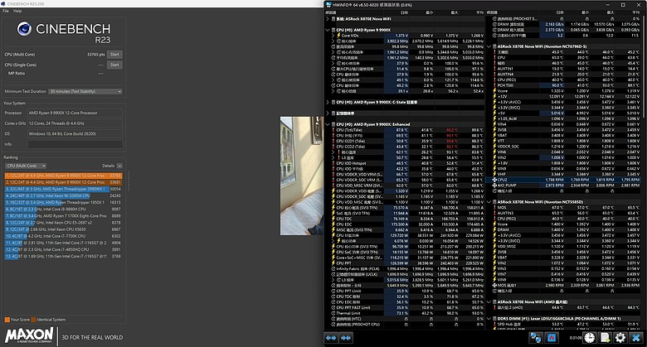Image resolution: width=647 pixels, height=347 pixels.
Task: Click the lightning icon beside Vcore in NCT6796D-S
Action: click(x=494, y=90)
